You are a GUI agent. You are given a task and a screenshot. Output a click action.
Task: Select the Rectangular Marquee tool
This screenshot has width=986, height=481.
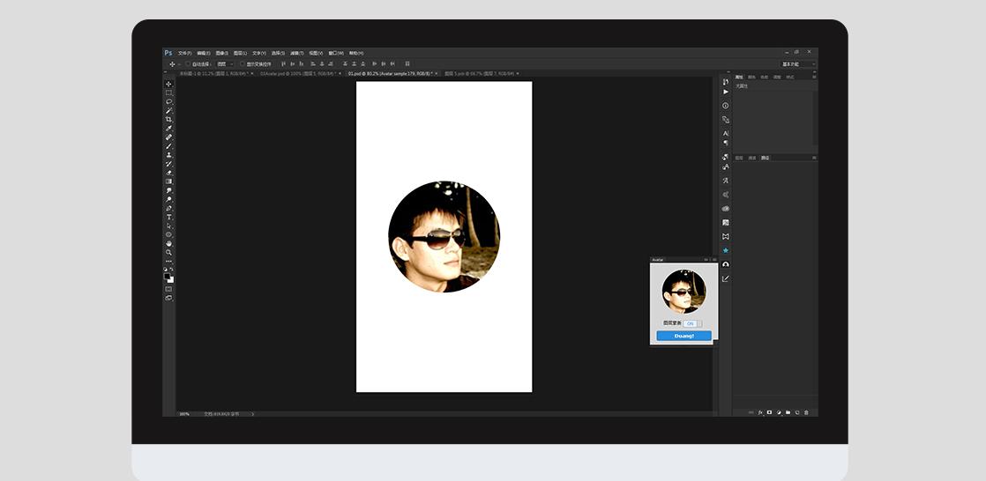click(x=168, y=92)
